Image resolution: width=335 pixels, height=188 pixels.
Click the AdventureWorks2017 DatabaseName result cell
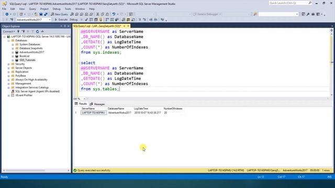coord(120,113)
